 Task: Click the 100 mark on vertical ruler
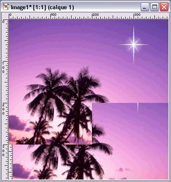tap(3, 67)
